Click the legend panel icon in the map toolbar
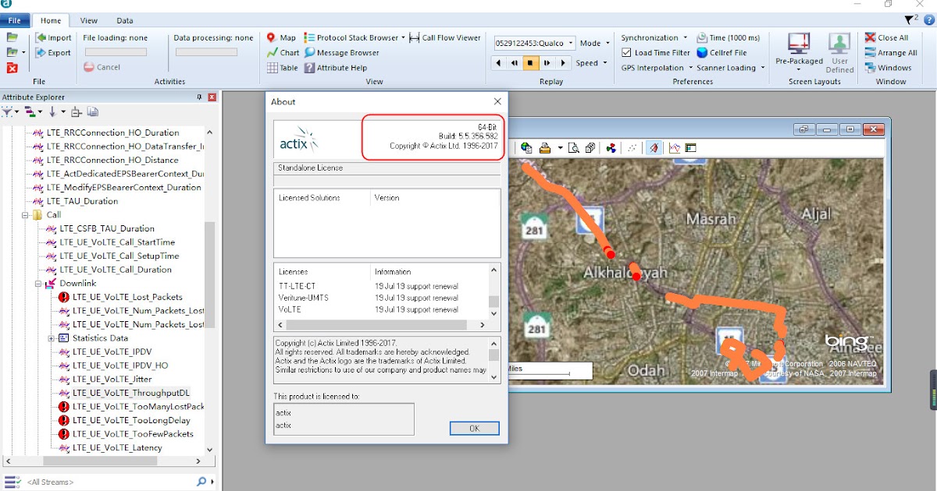This screenshot has width=937, height=491. (x=690, y=148)
